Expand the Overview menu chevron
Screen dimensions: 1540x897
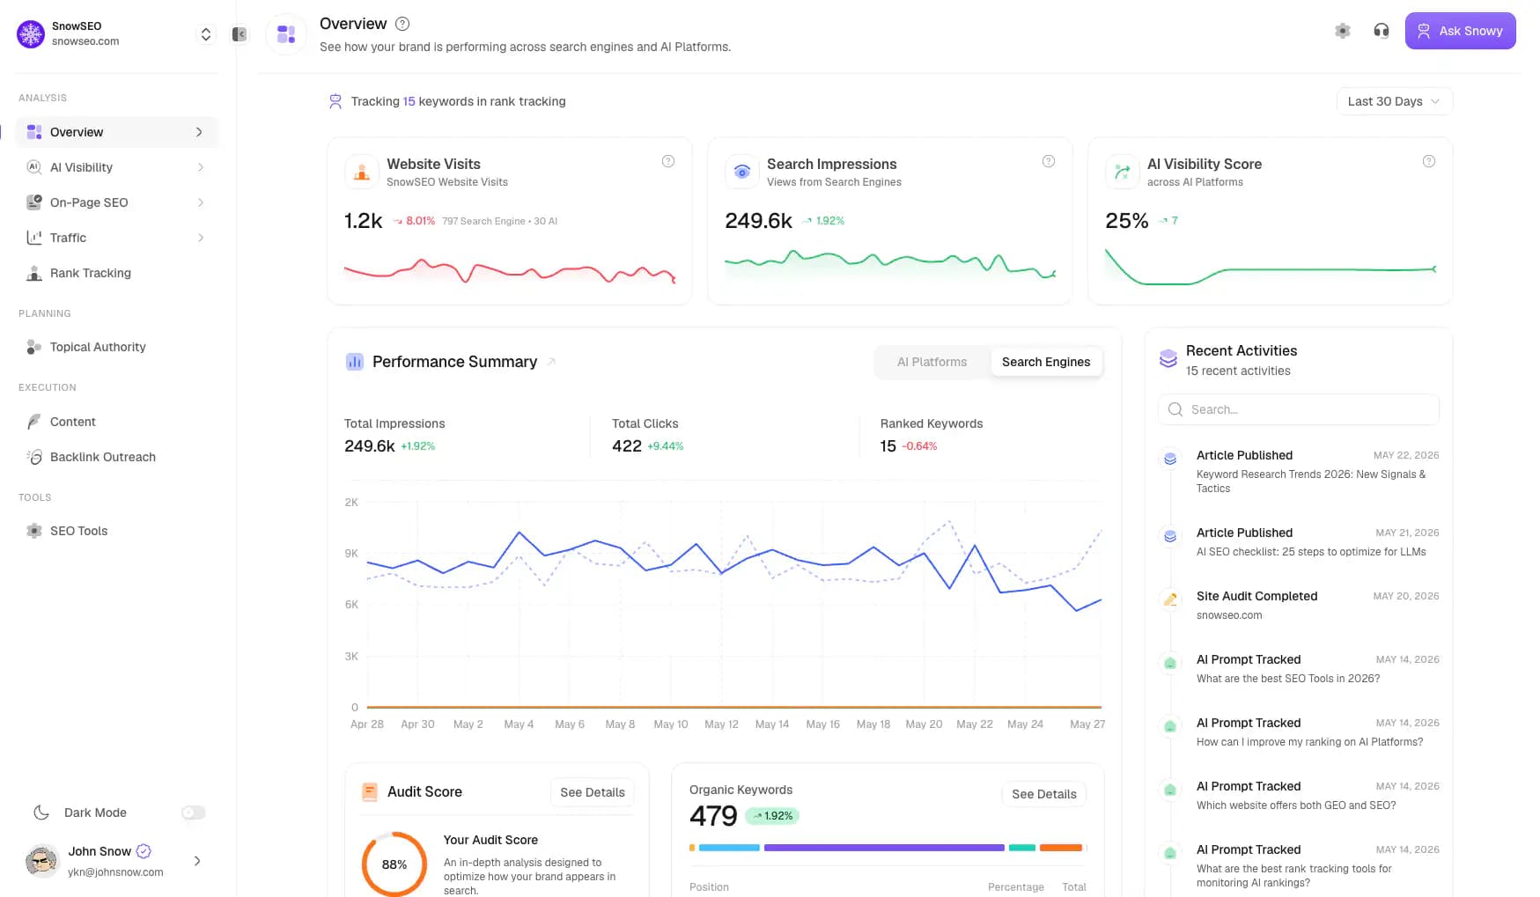(x=199, y=132)
